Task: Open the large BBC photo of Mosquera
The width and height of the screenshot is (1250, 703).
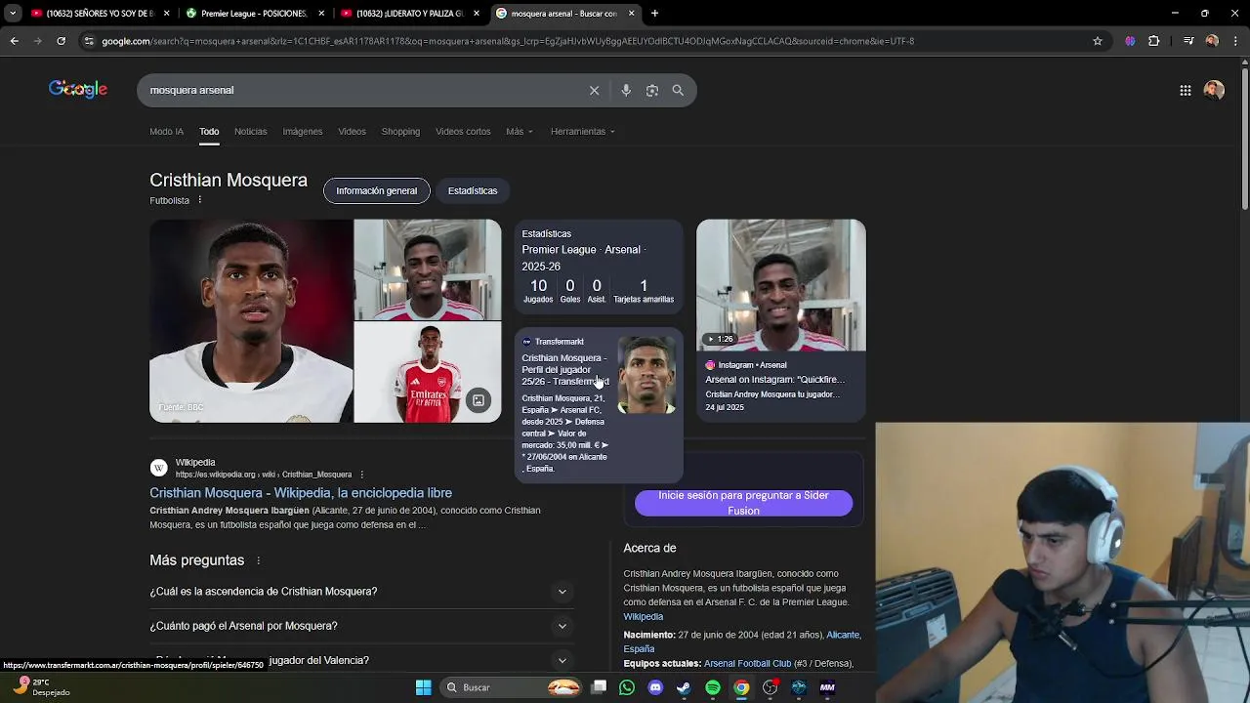Action: 251,321
